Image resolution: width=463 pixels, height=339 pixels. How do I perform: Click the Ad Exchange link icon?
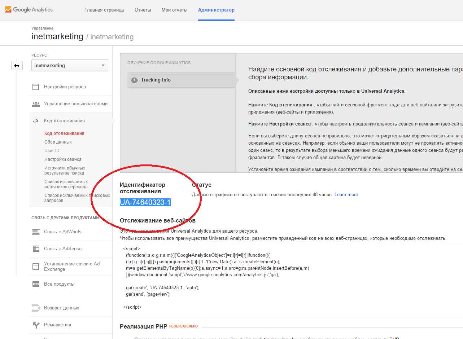(x=36, y=267)
